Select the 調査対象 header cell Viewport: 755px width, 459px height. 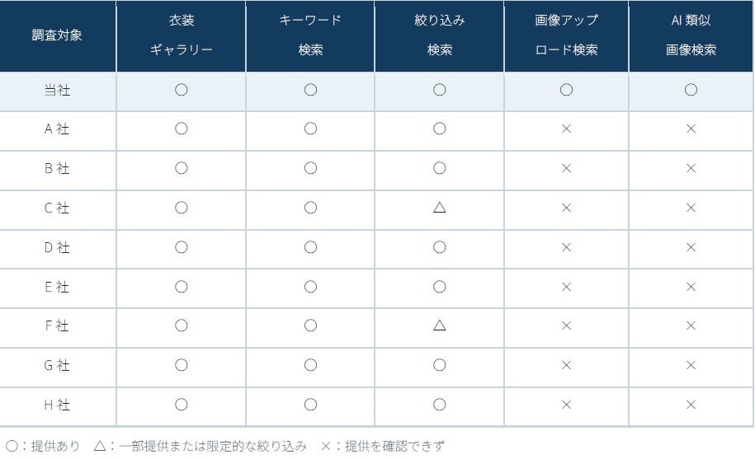pyautogui.click(x=58, y=35)
